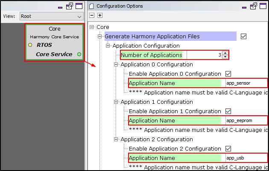This screenshot has width=269, height=171.
Task: Click the app_sensor Application Name field
Action: 246,83
